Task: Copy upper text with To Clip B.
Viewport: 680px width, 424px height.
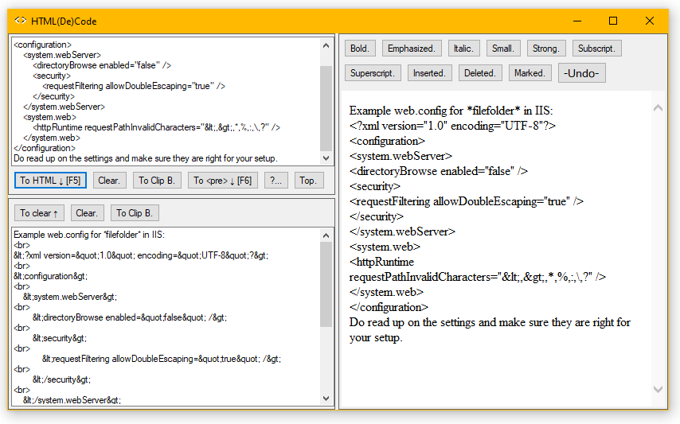Action: [157, 180]
